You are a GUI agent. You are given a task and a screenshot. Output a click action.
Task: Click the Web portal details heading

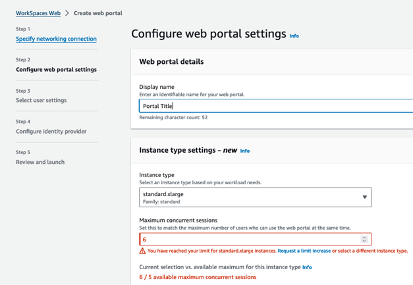(171, 62)
